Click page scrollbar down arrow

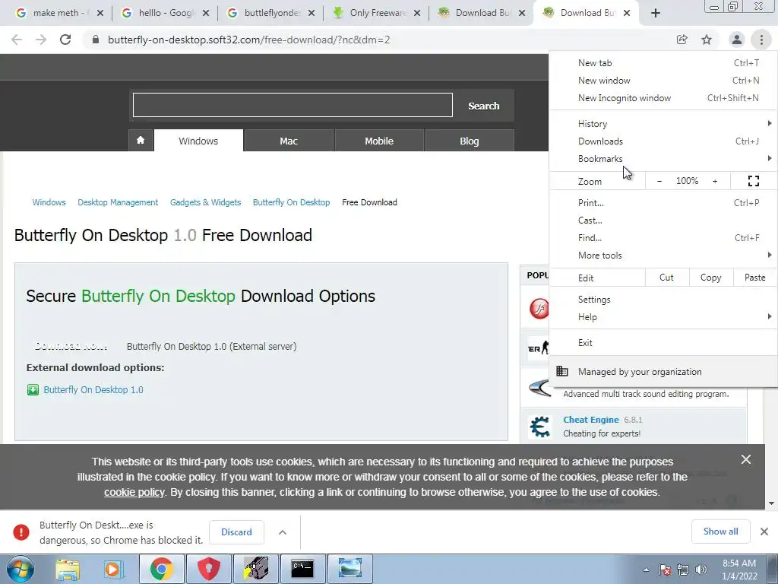click(772, 503)
